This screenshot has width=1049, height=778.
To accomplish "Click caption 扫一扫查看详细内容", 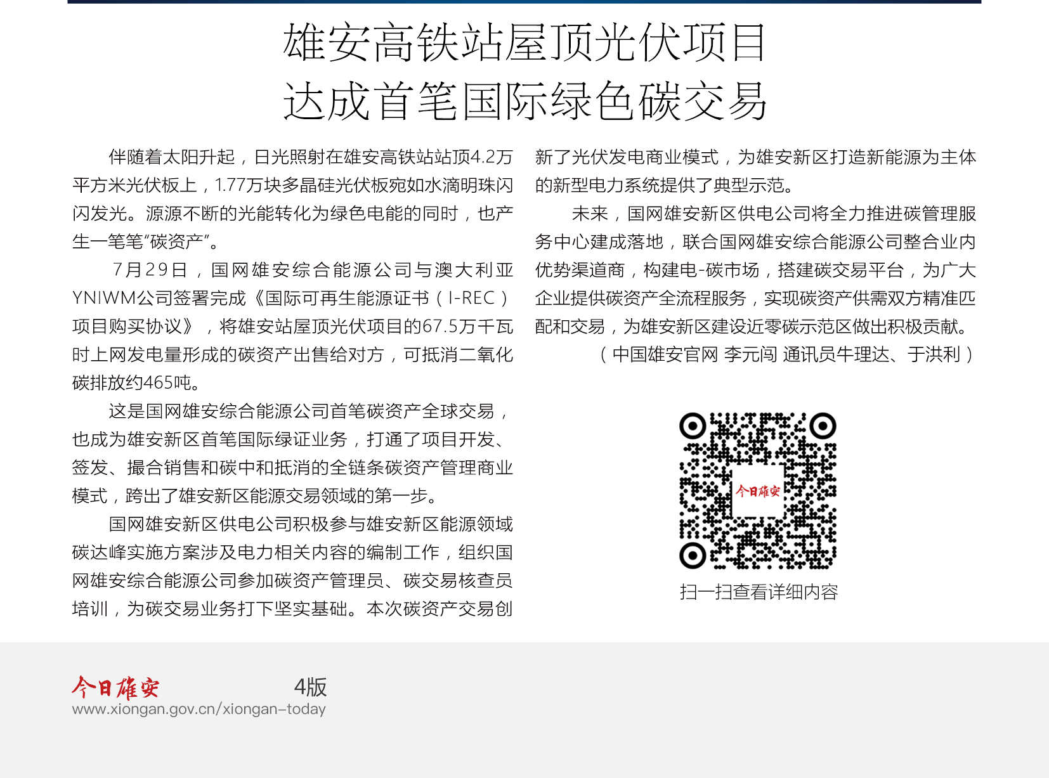I will 759,592.
